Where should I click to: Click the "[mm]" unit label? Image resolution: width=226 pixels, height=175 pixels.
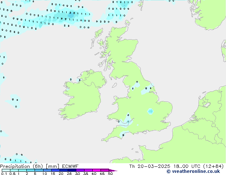[x=52, y=166]
